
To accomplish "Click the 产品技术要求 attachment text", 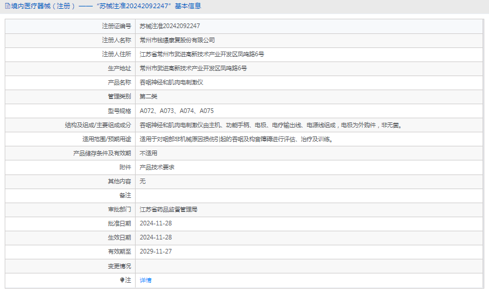I will pyautogui.click(x=157, y=167).
